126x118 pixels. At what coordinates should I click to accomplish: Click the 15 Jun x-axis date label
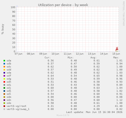[x=116, y=54]
